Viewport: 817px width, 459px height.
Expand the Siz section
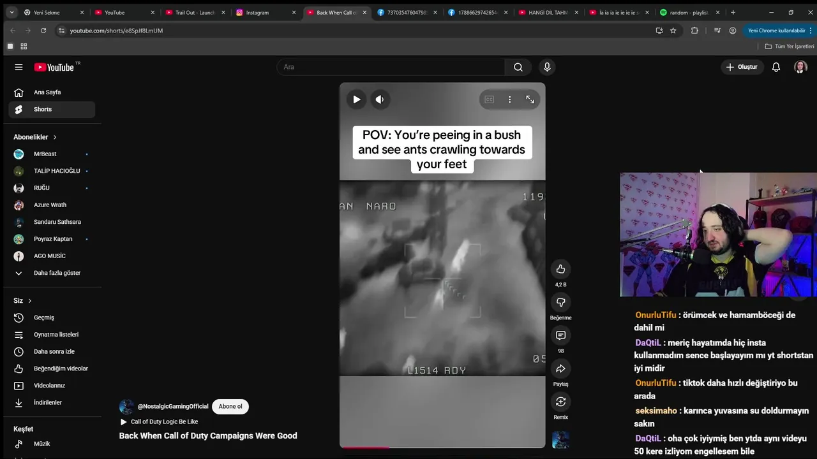(x=22, y=301)
